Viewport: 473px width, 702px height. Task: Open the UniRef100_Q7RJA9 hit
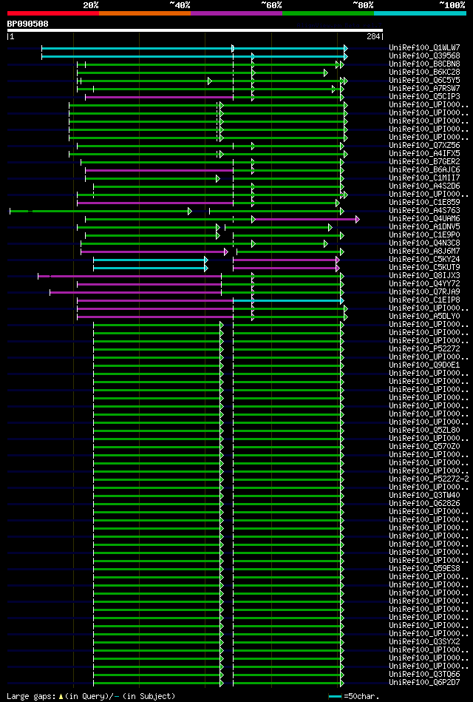pyautogui.click(x=424, y=292)
